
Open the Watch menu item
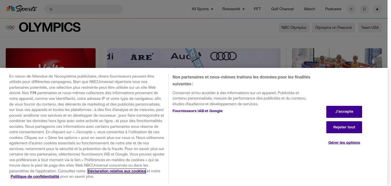(x=309, y=9)
